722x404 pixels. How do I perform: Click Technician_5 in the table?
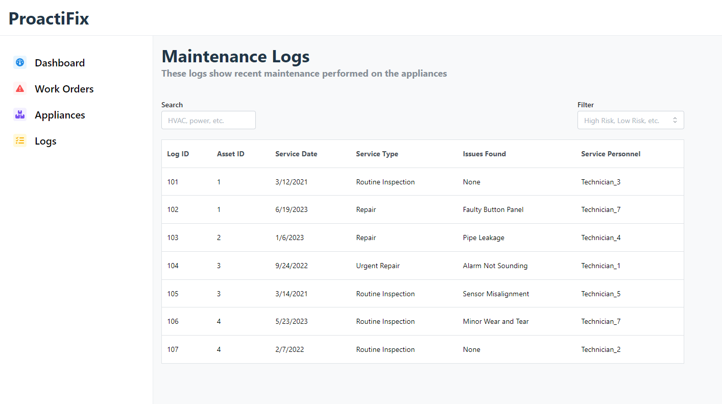(601, 294)
